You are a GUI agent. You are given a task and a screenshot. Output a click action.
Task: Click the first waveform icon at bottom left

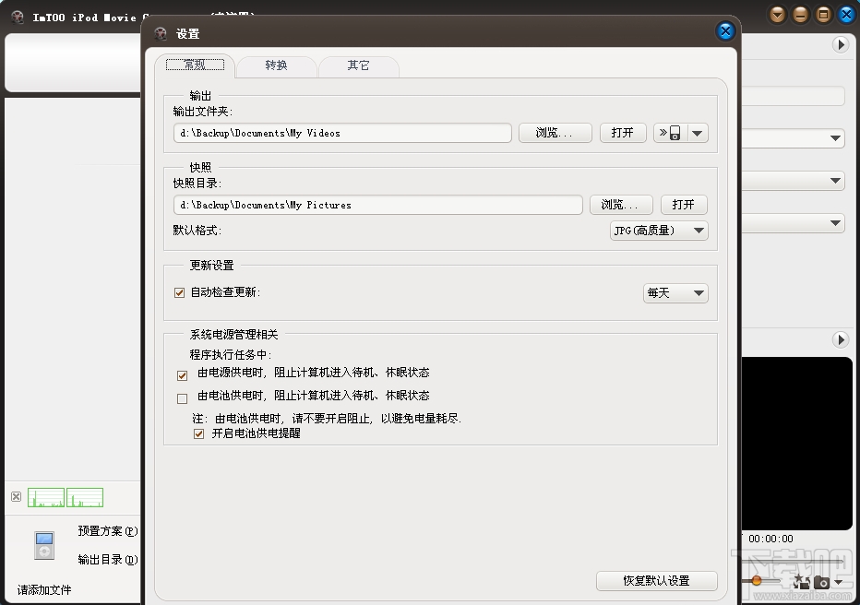click(x=46, y=496)
